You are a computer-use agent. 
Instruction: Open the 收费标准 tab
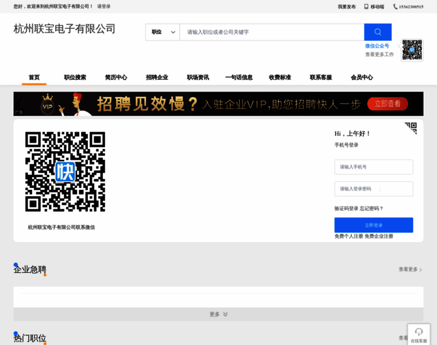tap(280, 77)
